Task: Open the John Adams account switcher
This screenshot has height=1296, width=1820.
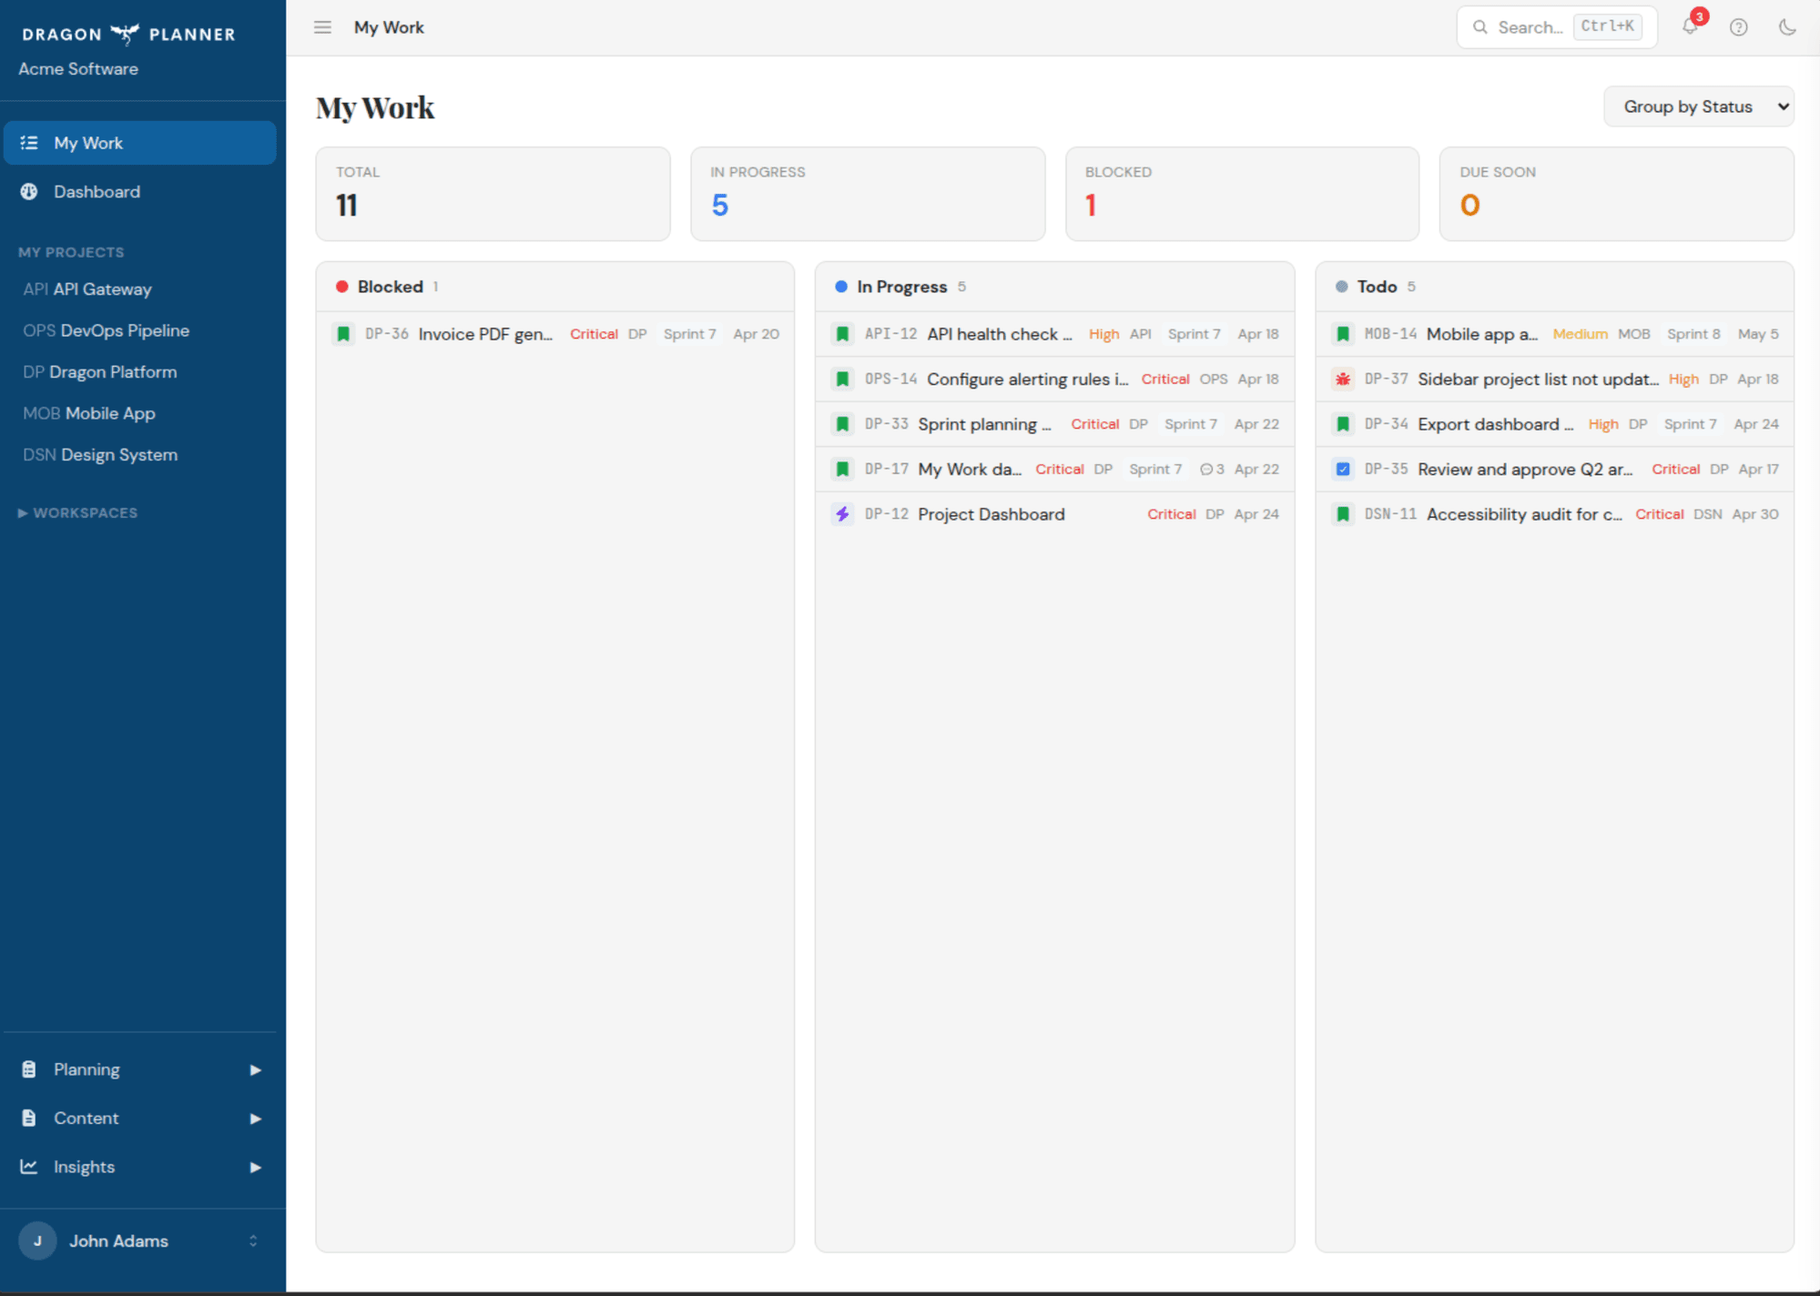Action: click(x=119, y=1240)
